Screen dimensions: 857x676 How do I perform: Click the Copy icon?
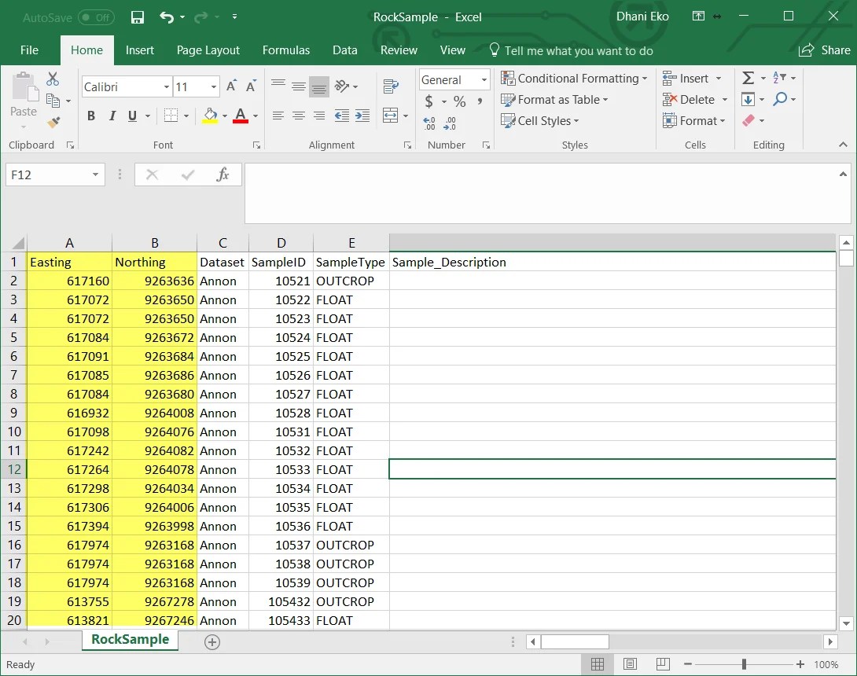53,101
